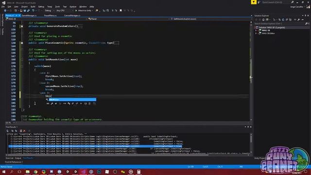
Task: Click the Open File toolbar icon
Action: click(x=21, y=11)
